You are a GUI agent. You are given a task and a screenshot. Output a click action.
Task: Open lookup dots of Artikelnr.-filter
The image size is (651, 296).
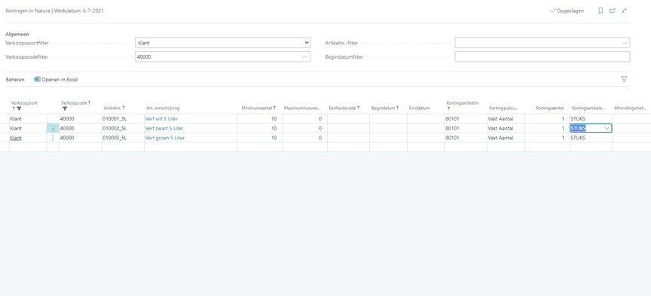click(625, 43)
